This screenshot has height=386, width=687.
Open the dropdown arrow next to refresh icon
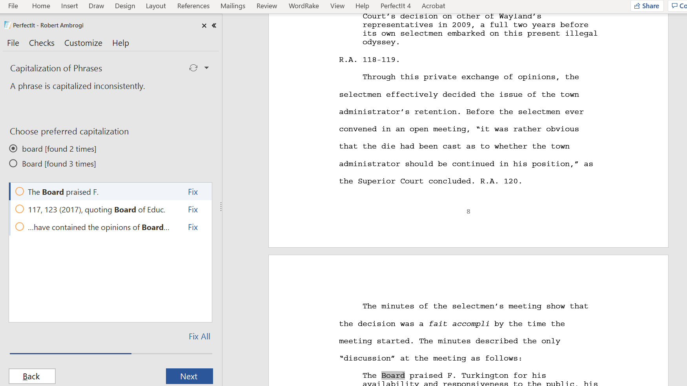pyautogui.click(x=206, y=68)
